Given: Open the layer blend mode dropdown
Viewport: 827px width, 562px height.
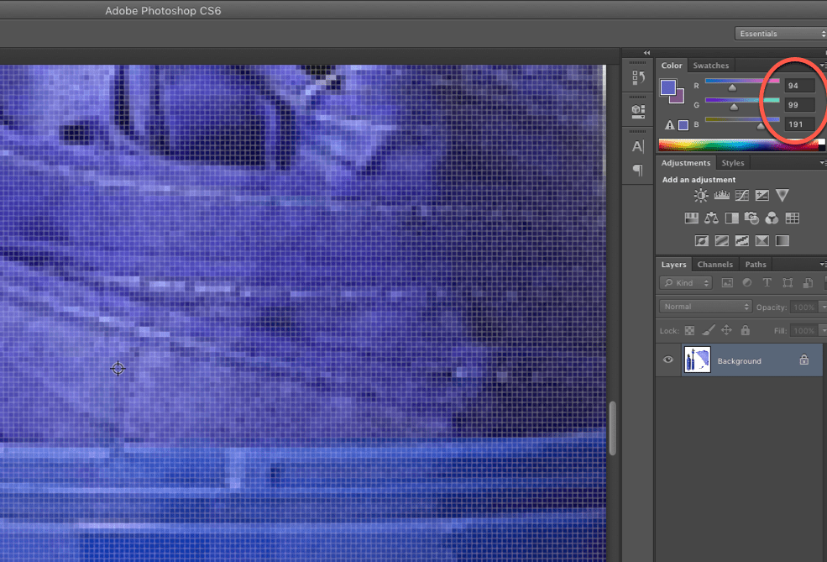Looking at the screenshot, I should click(x=705, y=307).
